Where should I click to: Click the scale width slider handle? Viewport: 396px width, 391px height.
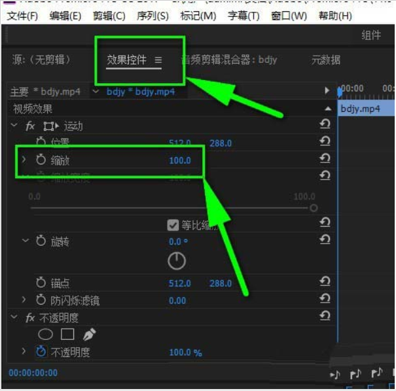pyautogui.click(x=314, y=208)
